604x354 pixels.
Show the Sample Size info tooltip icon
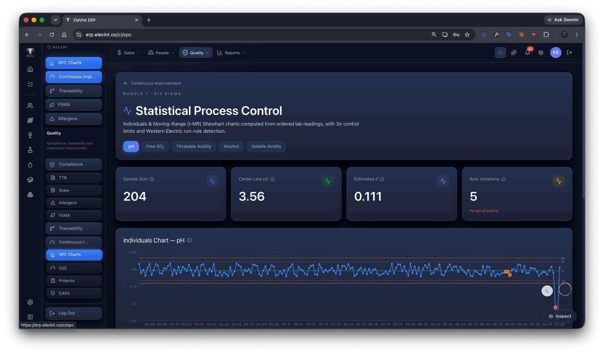coord(152,179)
